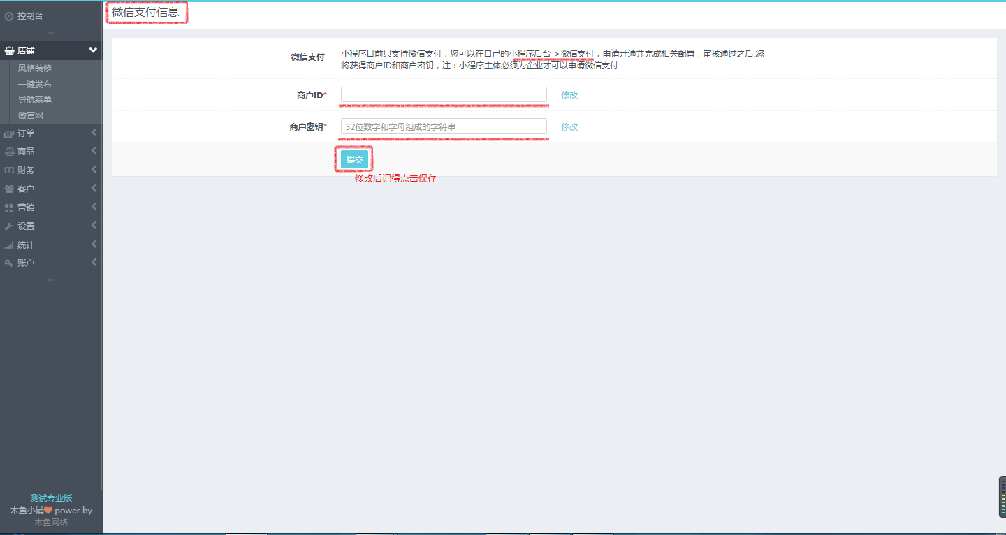Click the 设置 wrench icon
This screenshot has height=535, width=1006.
pyautogui.click(x=9, y=226)
